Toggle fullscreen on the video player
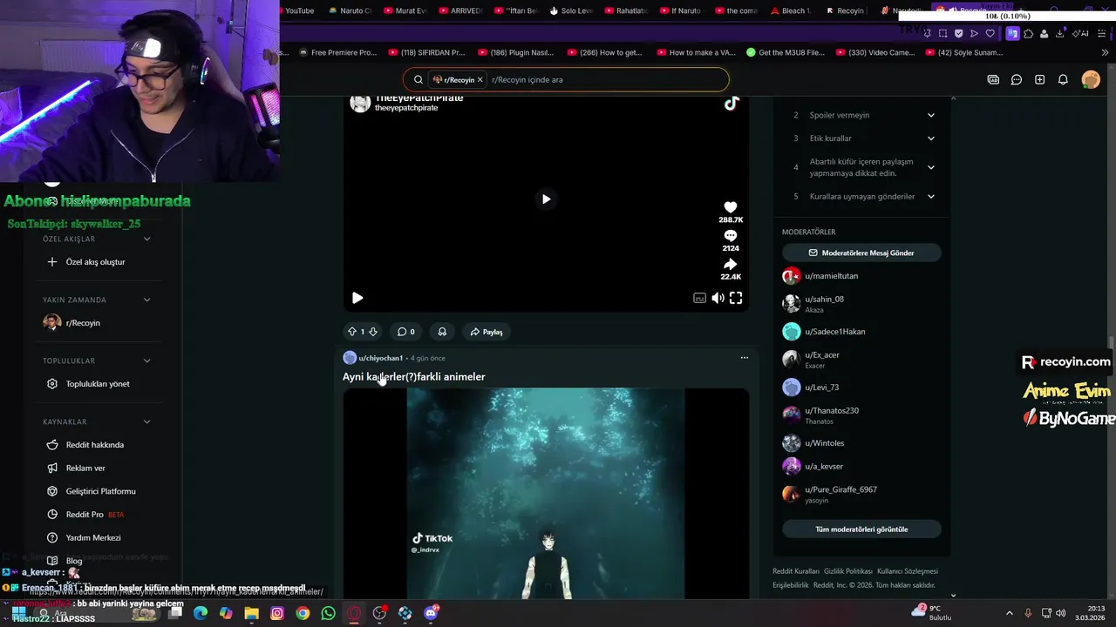The image size is (1116, 627). click(x=736, y=298)
